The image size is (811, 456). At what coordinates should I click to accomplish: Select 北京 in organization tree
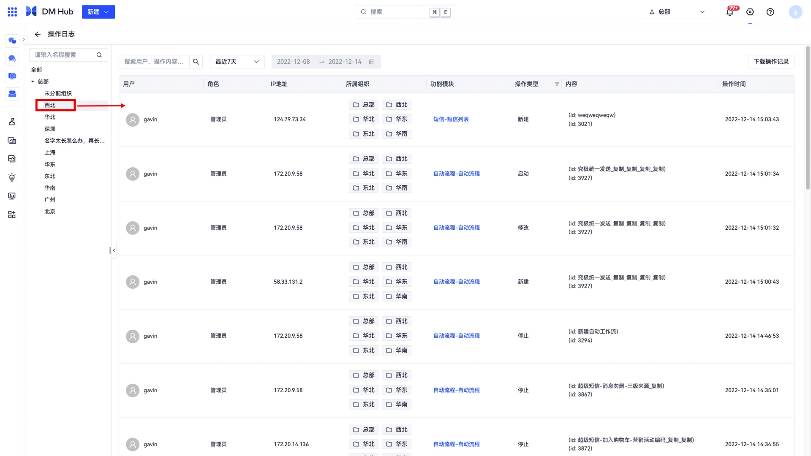point(50,212)
